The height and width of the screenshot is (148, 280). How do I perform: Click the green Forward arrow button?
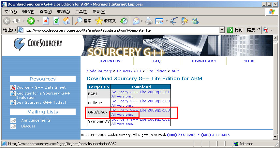31,21
